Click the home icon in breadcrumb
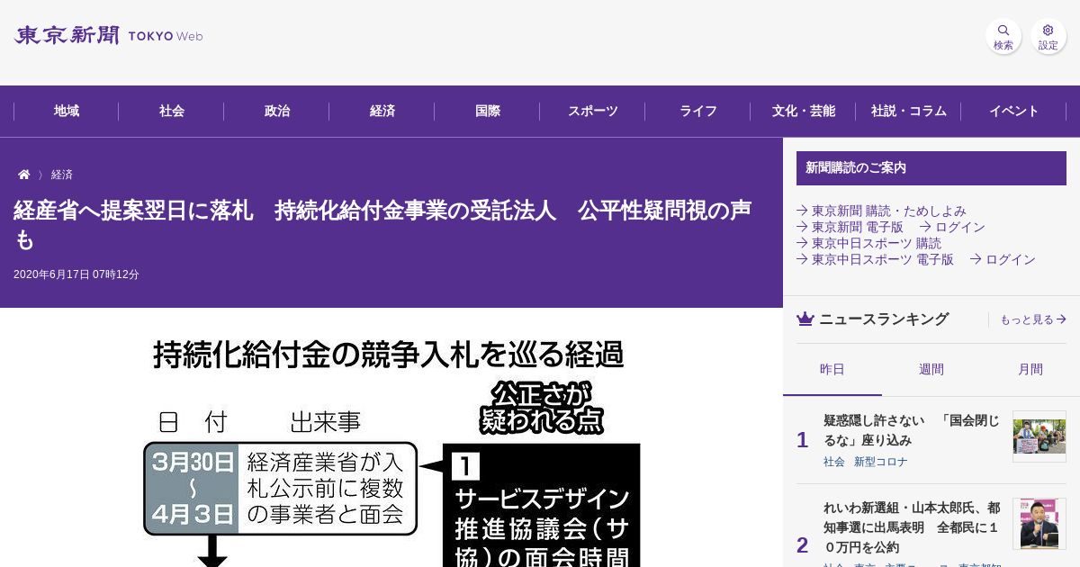Image resolution: width=1080 pixels, height=567 pixels. [24, 175]
